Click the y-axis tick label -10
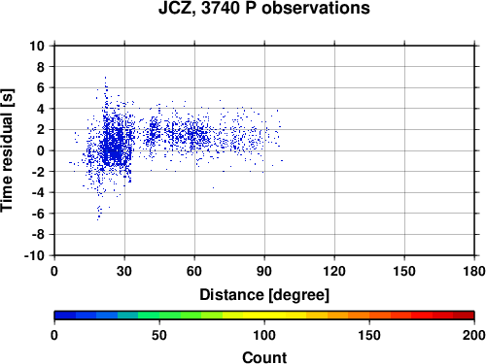486x364 pixels. [x=34, y=255]
